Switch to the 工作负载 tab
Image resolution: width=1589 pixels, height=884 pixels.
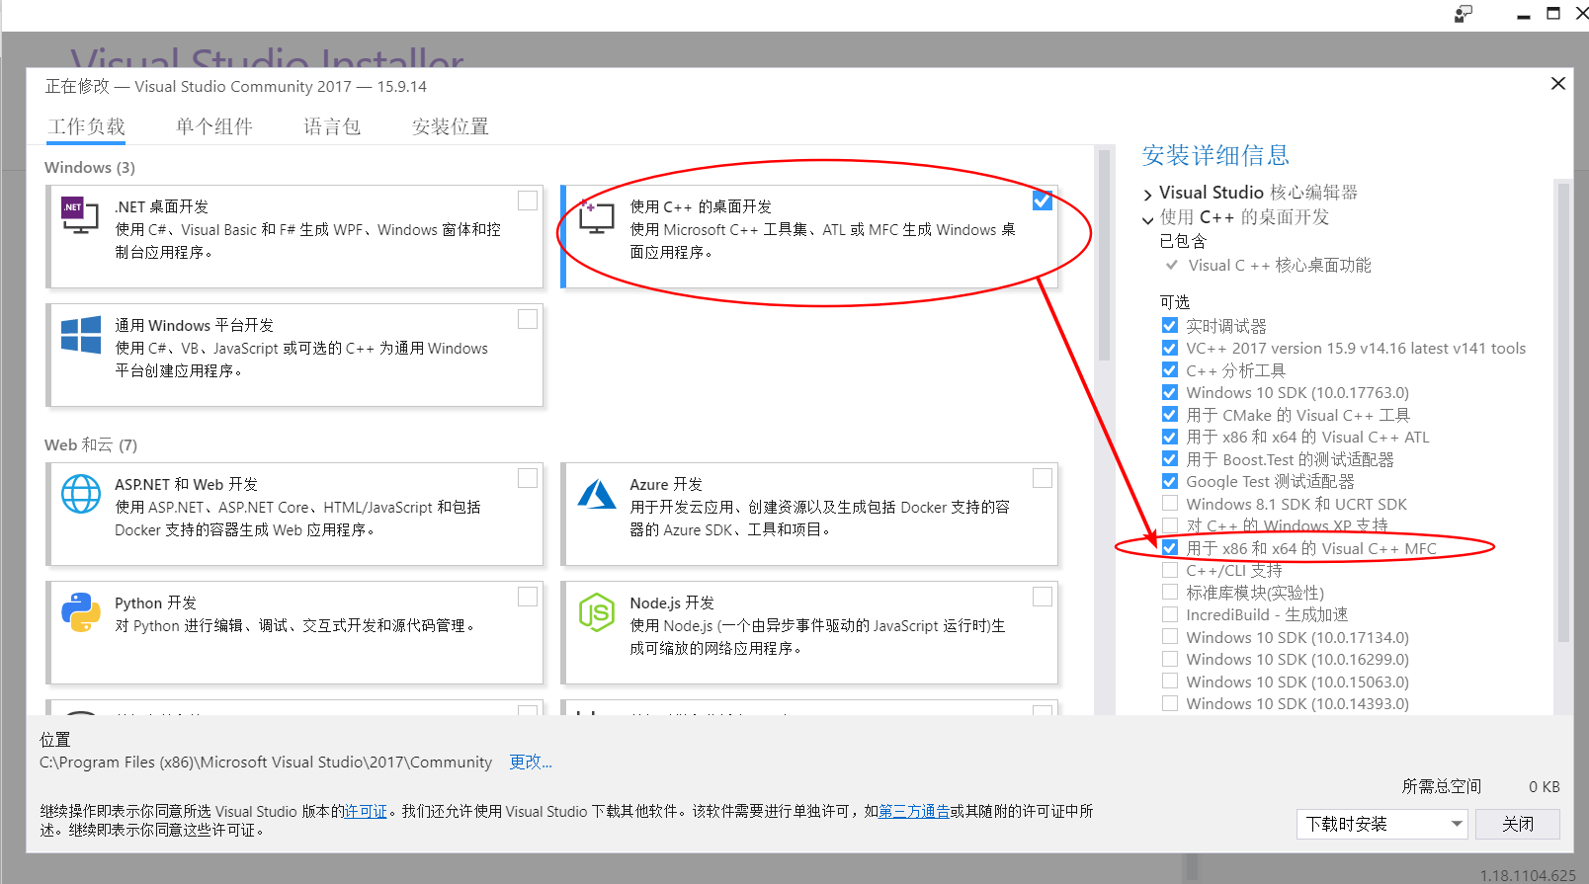[86, 126]
